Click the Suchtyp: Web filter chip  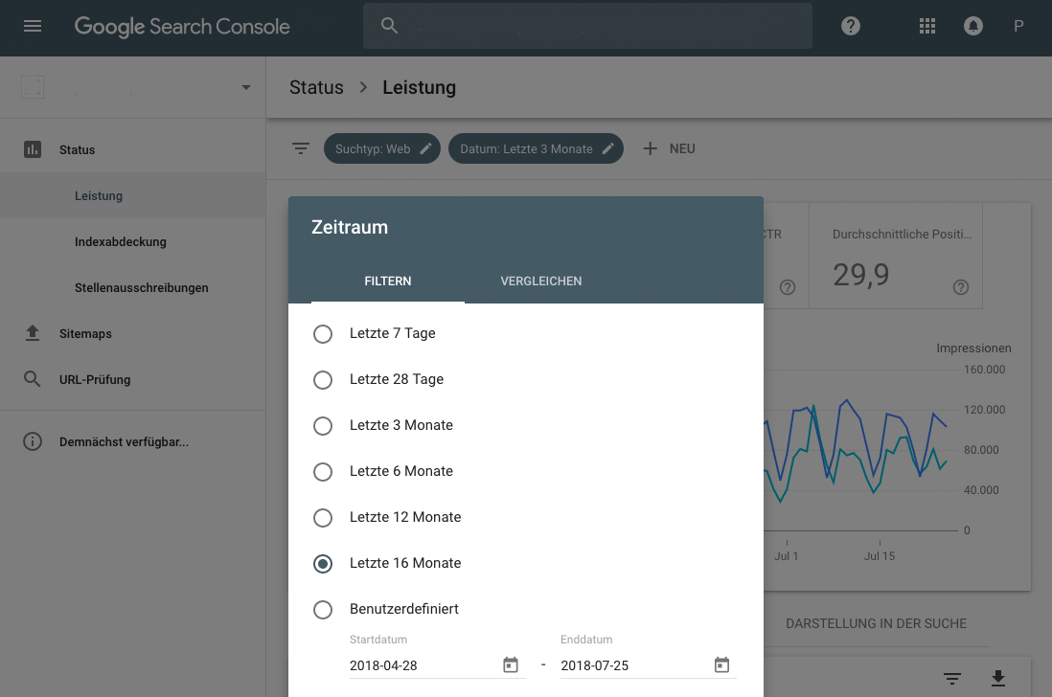point(381,148)
